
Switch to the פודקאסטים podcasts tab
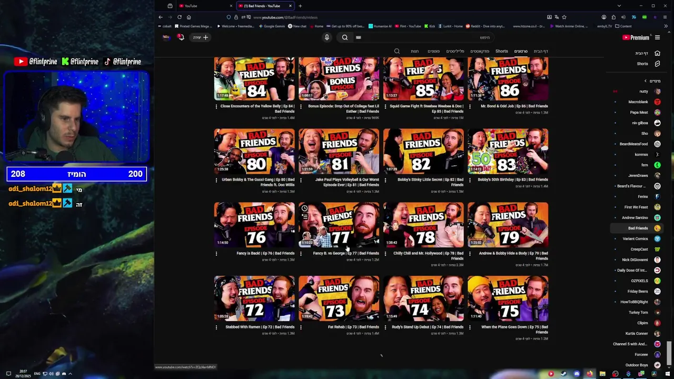(480, 51)
